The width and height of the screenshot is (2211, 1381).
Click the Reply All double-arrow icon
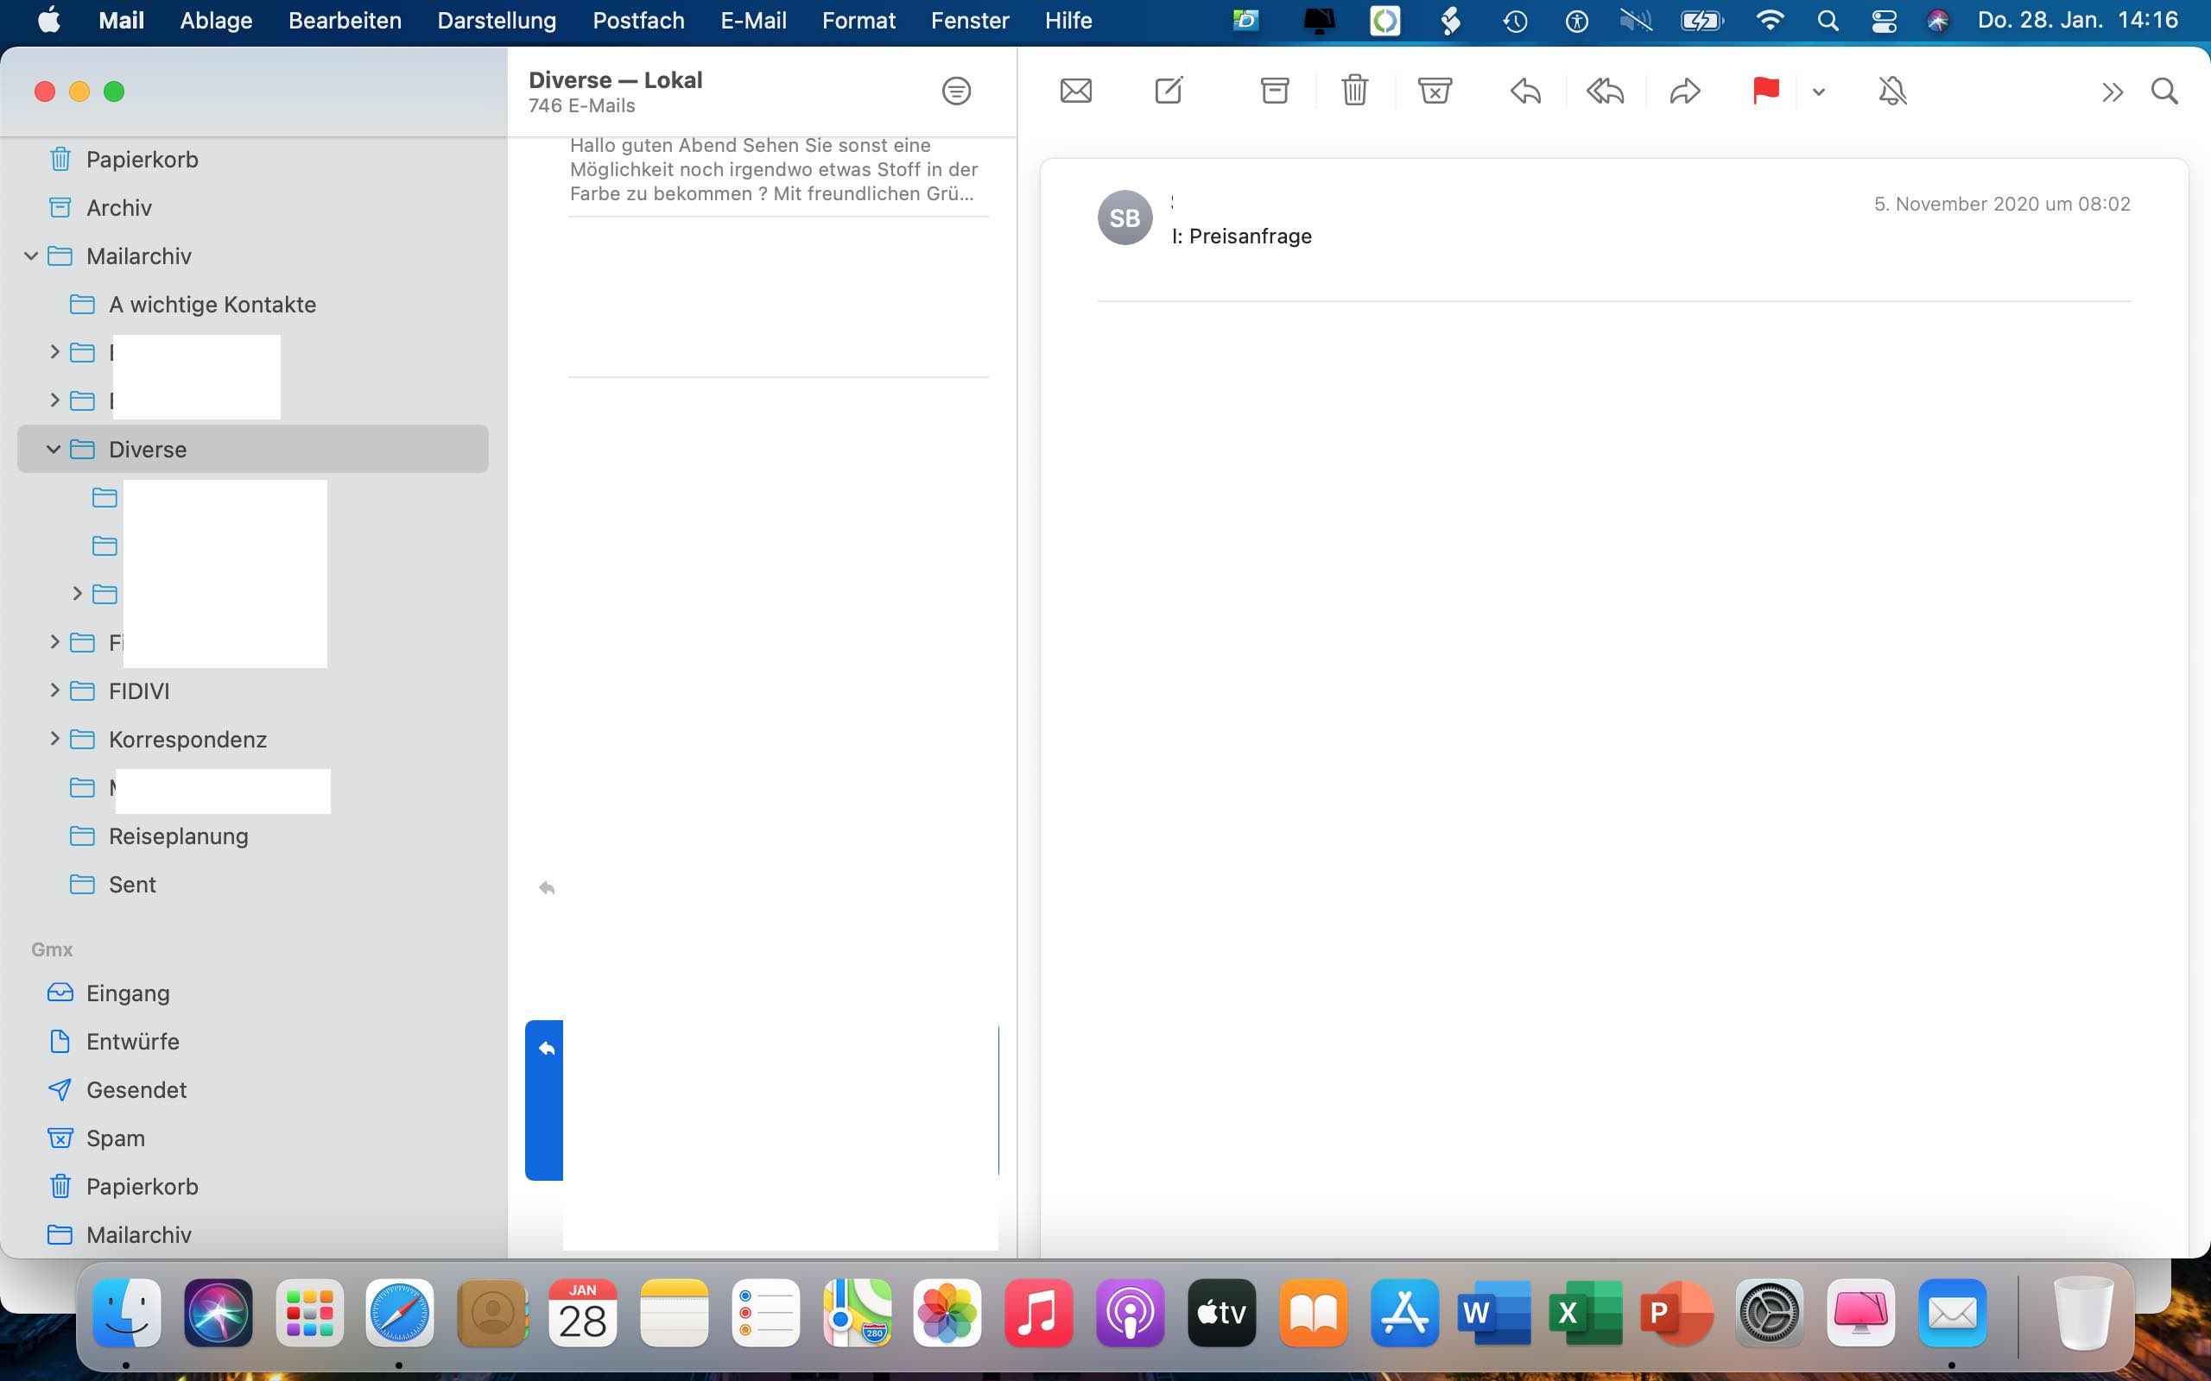pyautogui.click(x=1605, y=91)
